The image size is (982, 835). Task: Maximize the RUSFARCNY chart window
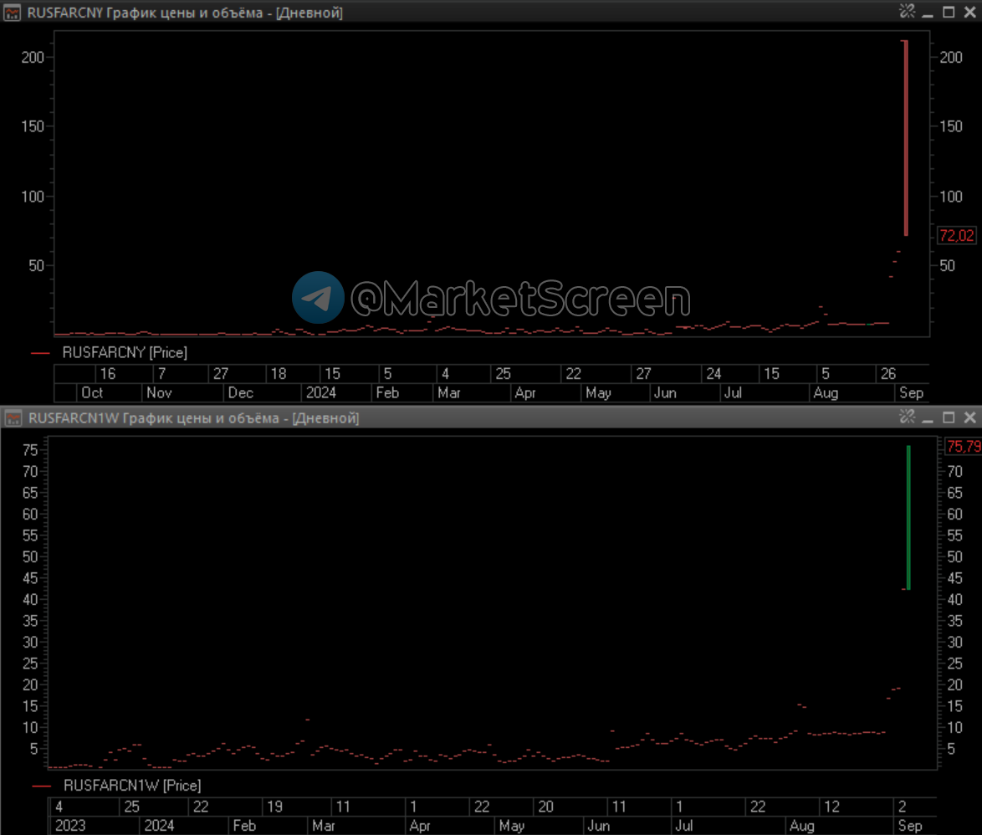tap(949, 12)
